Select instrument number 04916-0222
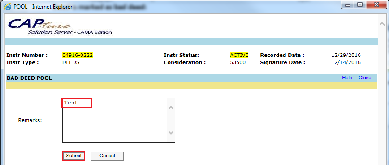 tap(78, 55)
